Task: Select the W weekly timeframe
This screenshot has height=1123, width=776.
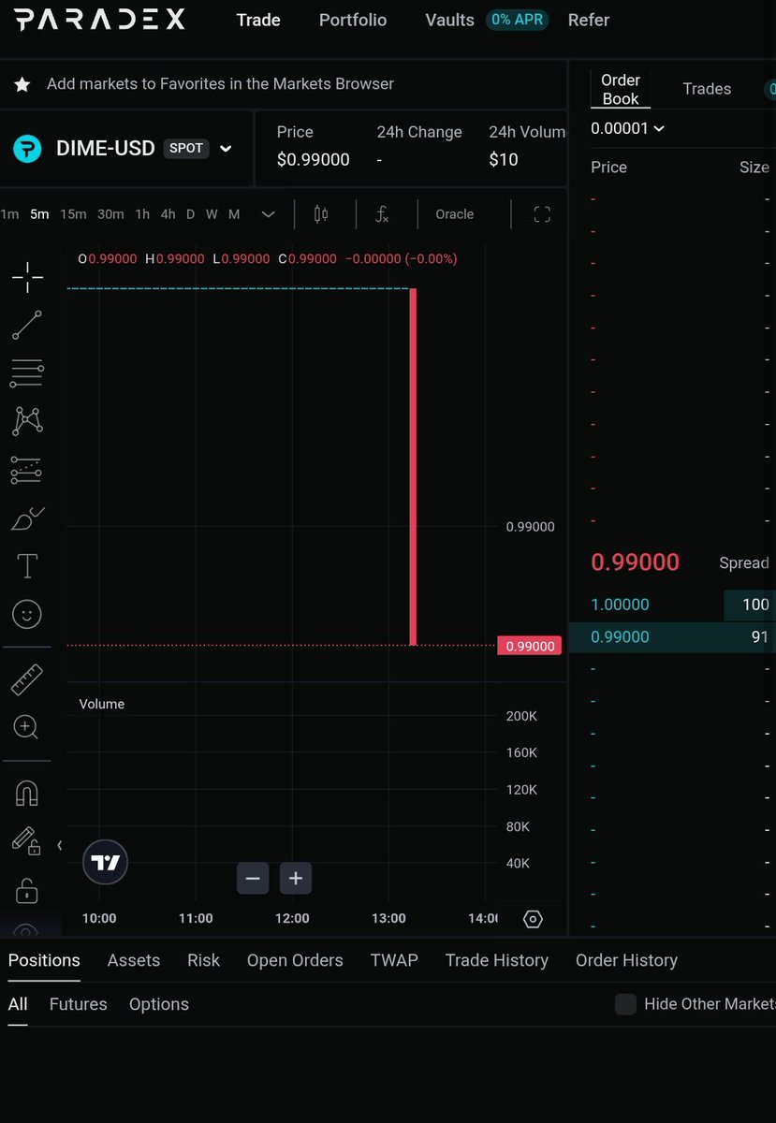Action: 212,214
